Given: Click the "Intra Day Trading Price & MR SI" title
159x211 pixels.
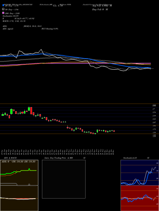Looking at the screenshot, I should pos(65,158).
